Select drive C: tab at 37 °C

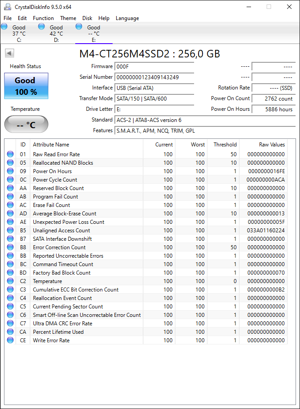19,33
